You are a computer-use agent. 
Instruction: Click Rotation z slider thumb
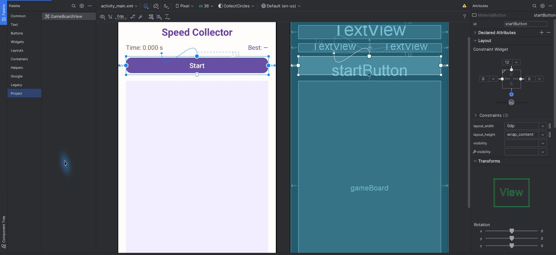[x=512, y=246]
